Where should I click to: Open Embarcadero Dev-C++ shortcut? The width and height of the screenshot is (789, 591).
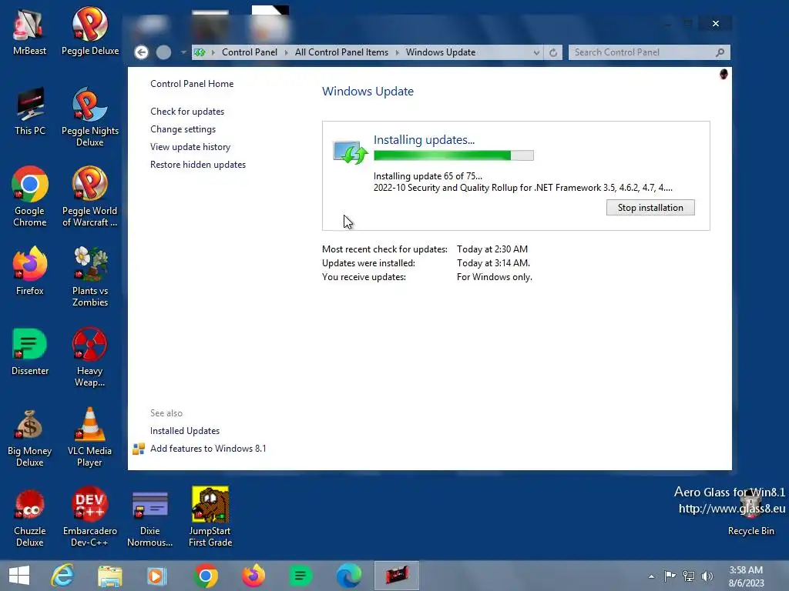click(90, 517)
